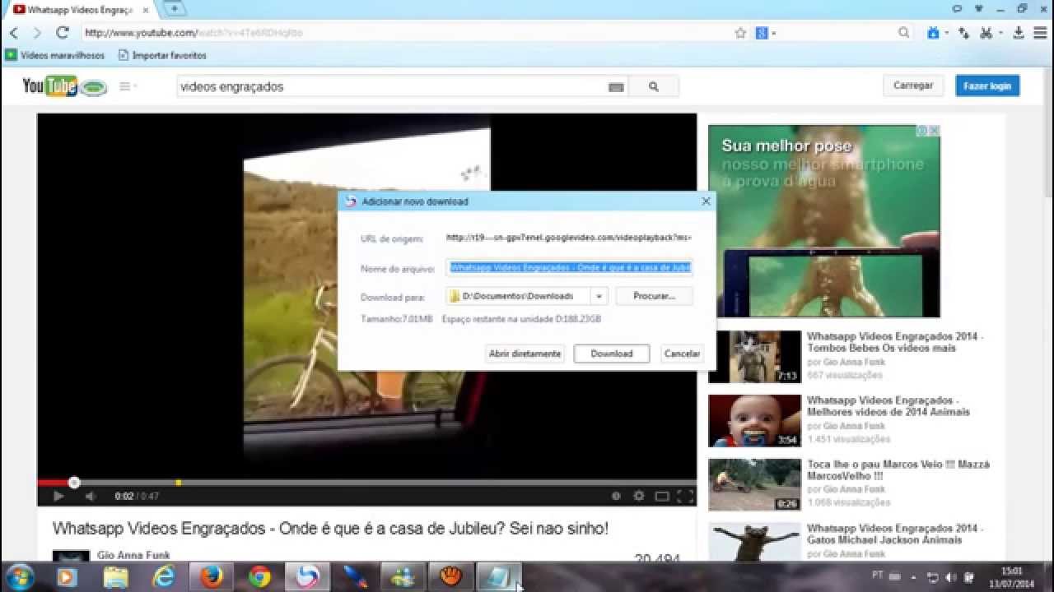Click the Gio Anna Funk channel name below video
1054x592 pixels.
[133, 555]
